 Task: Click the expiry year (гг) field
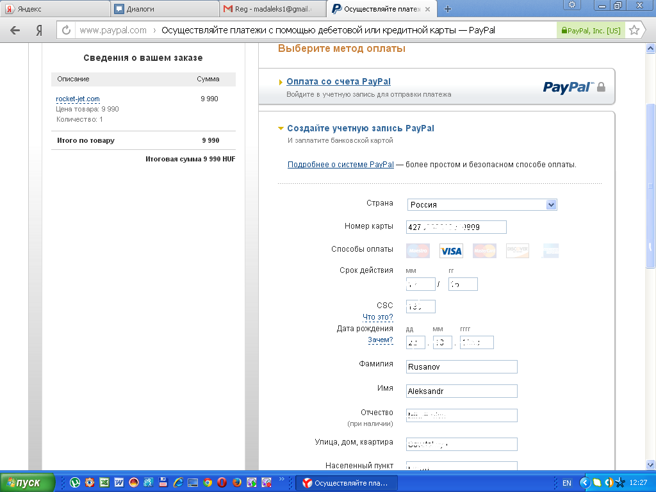(x=463, y=284)
